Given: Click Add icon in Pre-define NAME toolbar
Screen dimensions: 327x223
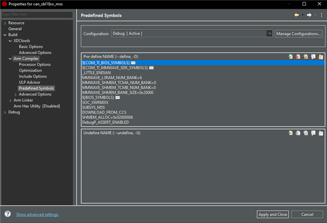Looking at the screenshot, I should click(291, 57).
